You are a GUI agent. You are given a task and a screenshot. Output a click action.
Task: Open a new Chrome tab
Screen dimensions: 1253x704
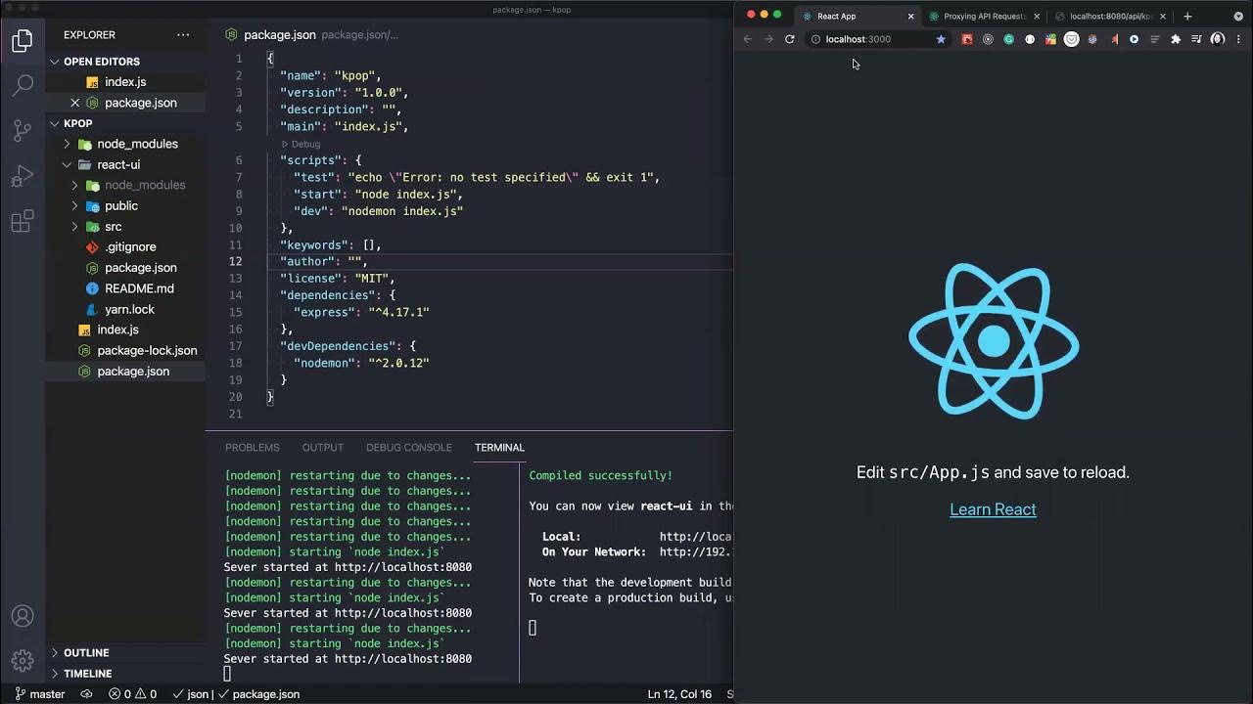coord(1187,16)
